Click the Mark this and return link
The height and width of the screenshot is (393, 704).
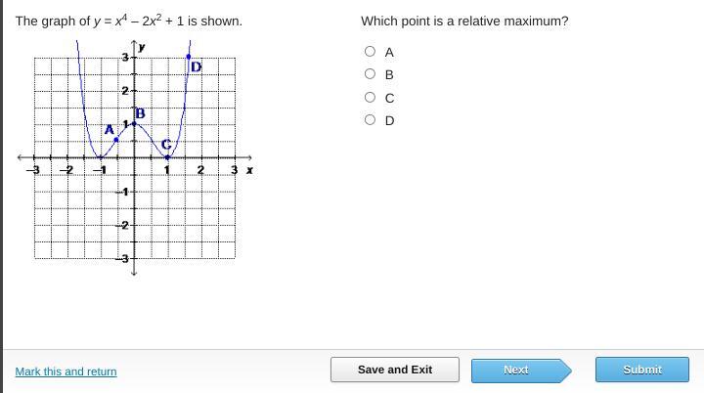click(x=66, y=371)
